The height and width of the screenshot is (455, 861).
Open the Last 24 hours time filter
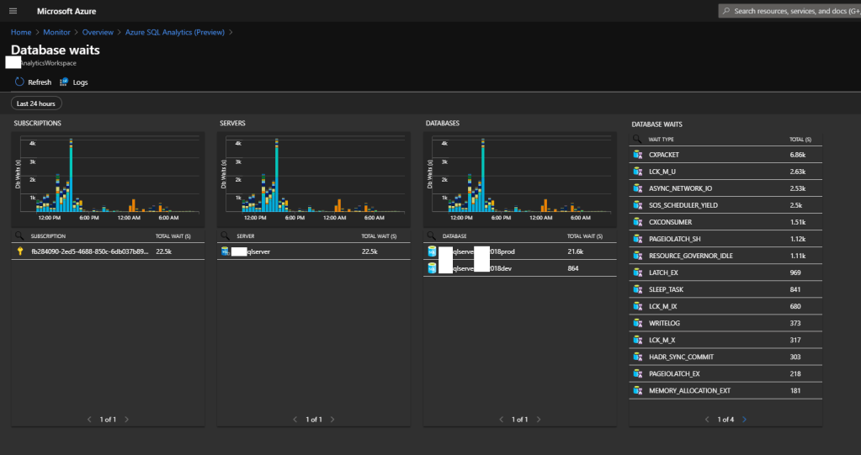point(36,103)
